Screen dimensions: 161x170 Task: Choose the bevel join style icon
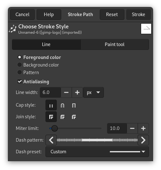(74, 117)
